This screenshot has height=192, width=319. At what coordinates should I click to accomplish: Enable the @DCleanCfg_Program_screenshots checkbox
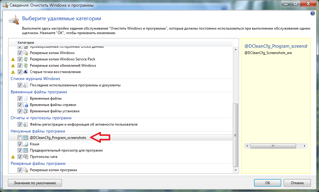click(x=20, y=138)
